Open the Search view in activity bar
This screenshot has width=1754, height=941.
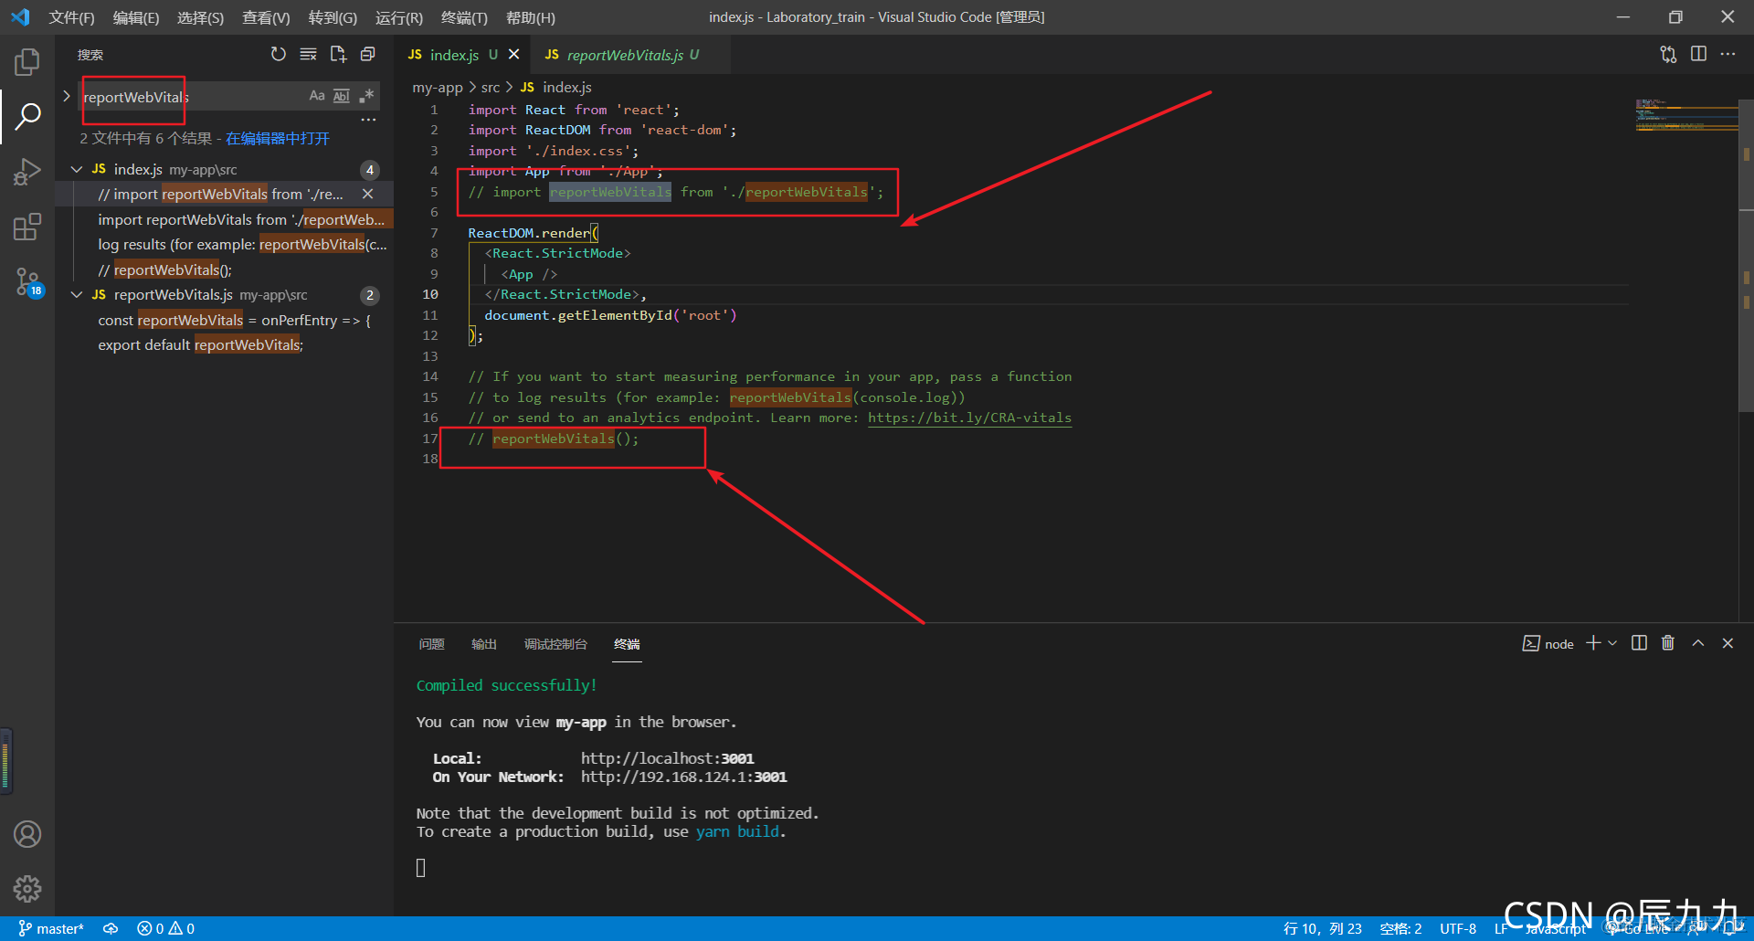(x=27, y=116)
